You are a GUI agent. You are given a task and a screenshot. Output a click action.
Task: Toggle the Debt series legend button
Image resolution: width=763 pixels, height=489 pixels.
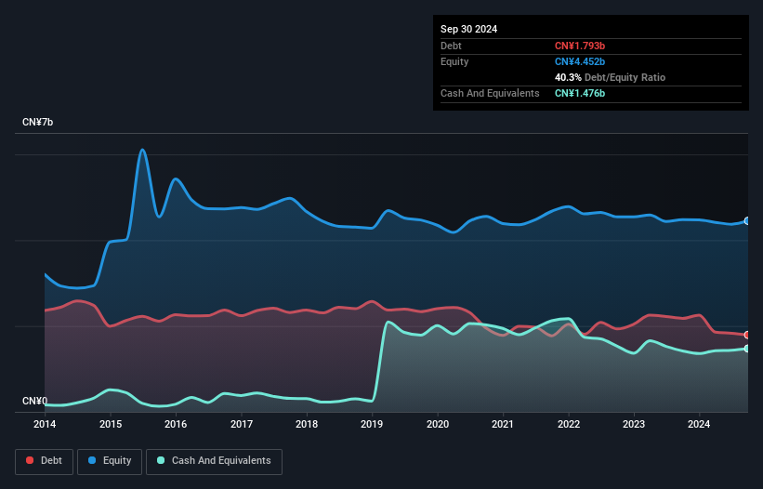[45, 461]
